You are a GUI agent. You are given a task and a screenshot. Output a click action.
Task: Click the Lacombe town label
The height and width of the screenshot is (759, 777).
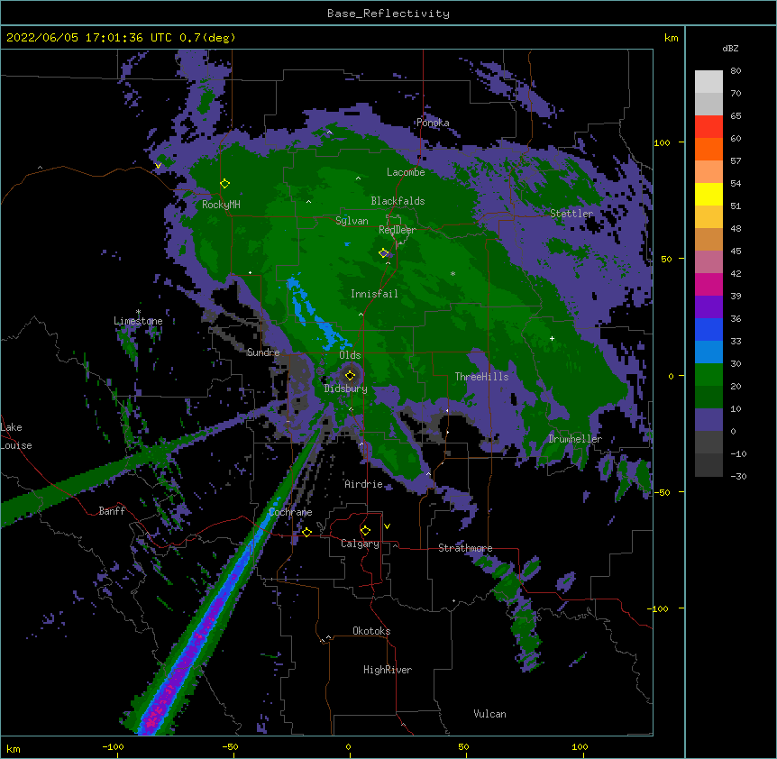point(406,172)
